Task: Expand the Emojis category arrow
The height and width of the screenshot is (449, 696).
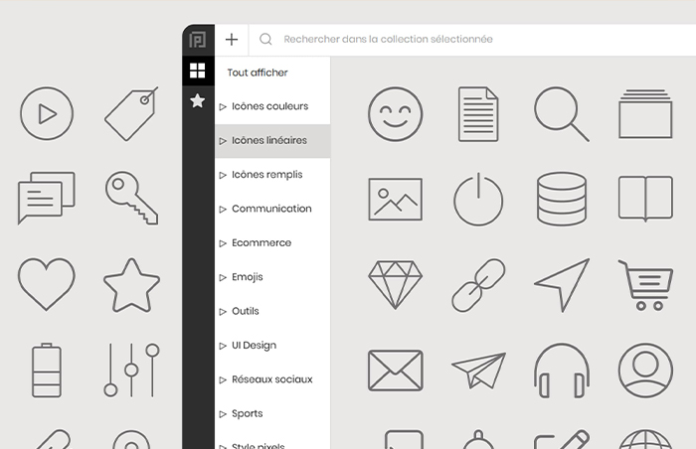Action: click(x=223, y=278)
